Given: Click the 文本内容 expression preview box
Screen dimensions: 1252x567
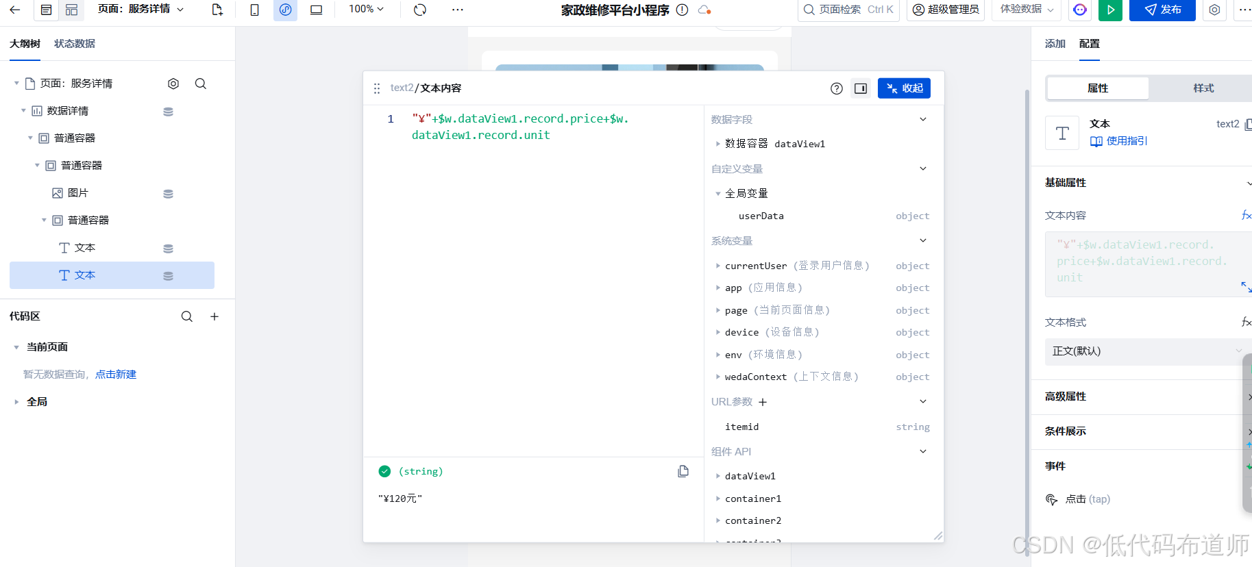Looking at the screenshot, I should coord(1148,264).
